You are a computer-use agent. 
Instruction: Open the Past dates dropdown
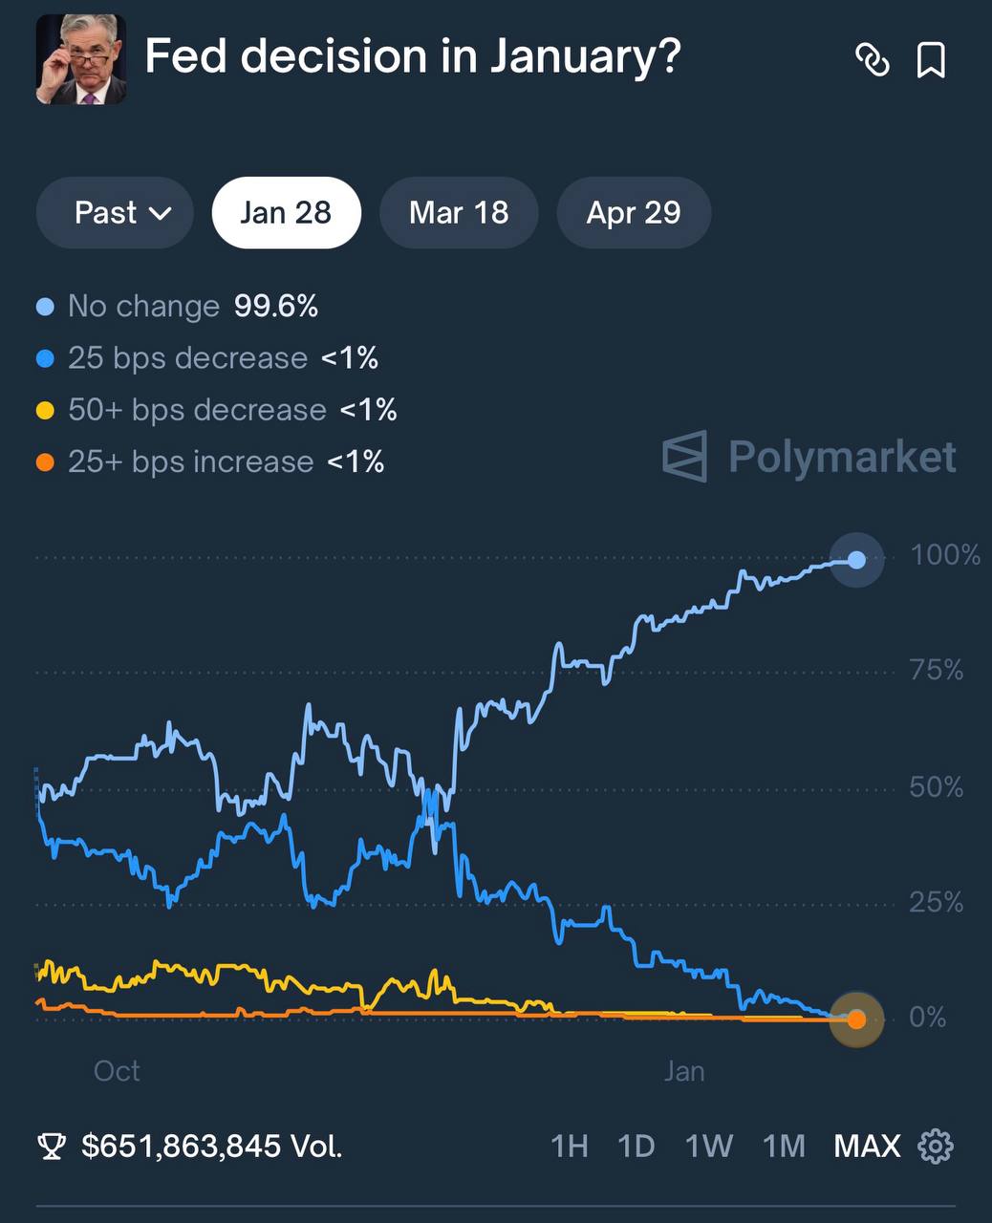click(116, 212)
